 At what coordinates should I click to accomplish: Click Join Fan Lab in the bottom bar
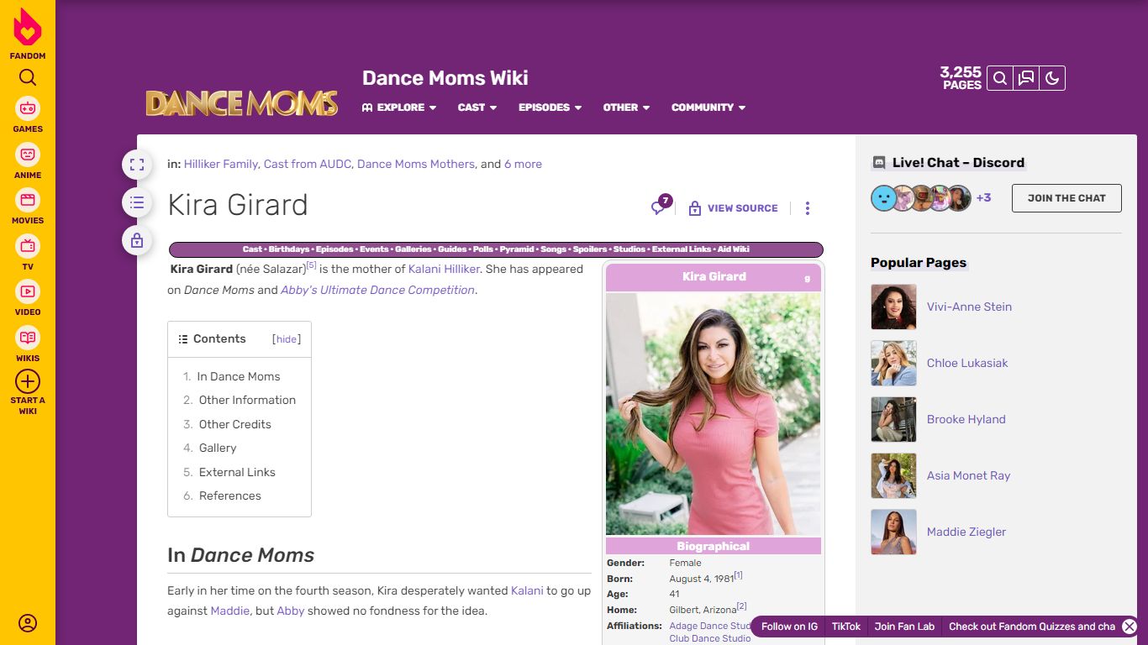[x=904, y=627]
